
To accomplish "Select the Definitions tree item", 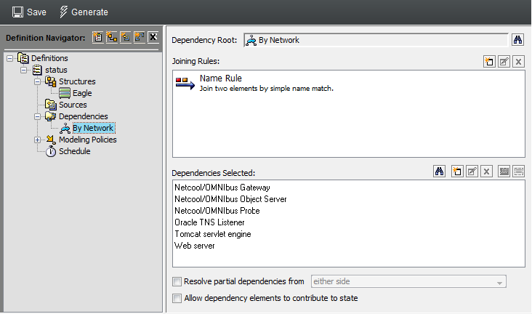I will 49,58.
